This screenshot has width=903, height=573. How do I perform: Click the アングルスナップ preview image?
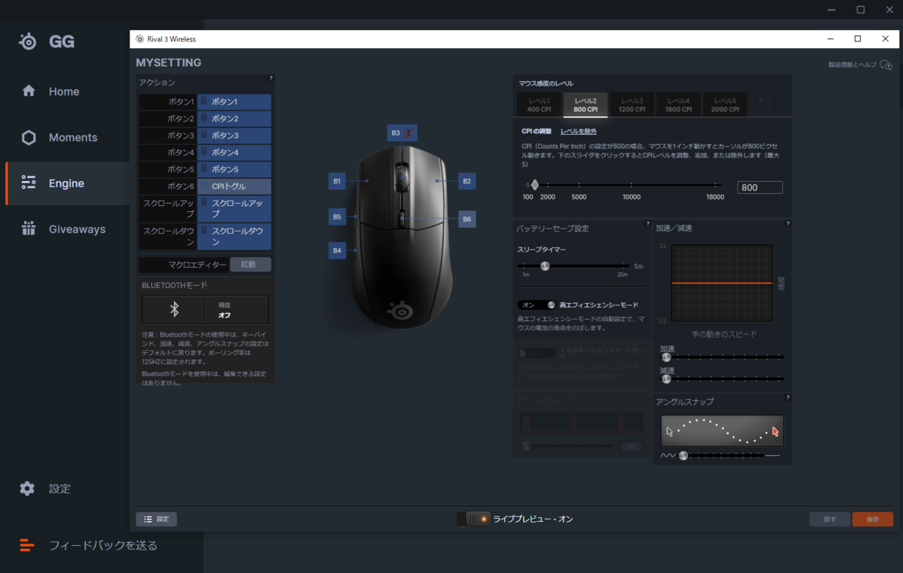click(x=722, y=431)
